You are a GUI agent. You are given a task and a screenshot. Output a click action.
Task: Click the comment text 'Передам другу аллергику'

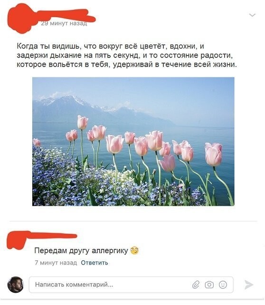tap(81, 250)
